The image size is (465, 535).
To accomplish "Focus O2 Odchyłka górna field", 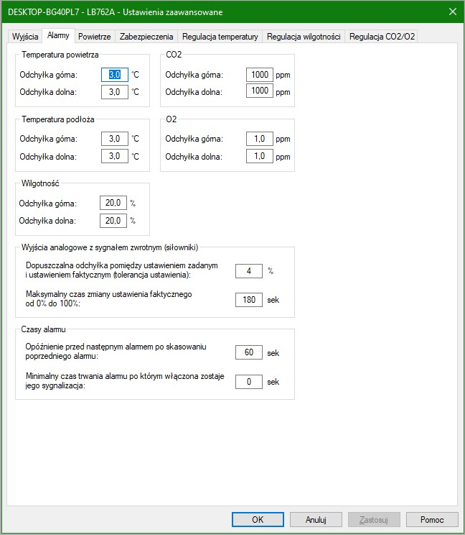I will pos(260,139).
